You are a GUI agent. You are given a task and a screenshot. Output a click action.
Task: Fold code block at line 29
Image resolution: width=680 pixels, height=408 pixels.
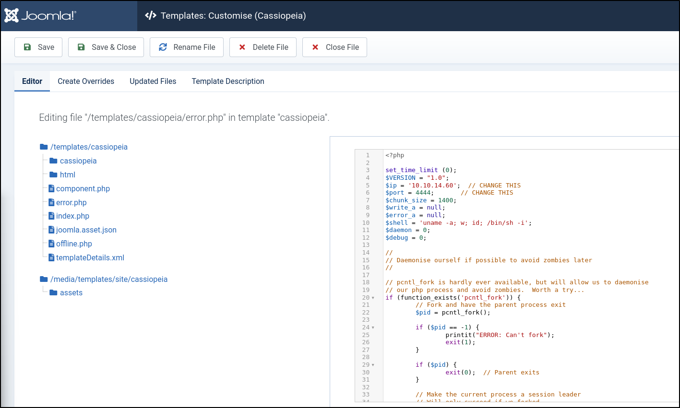click(x=373, y=365)
